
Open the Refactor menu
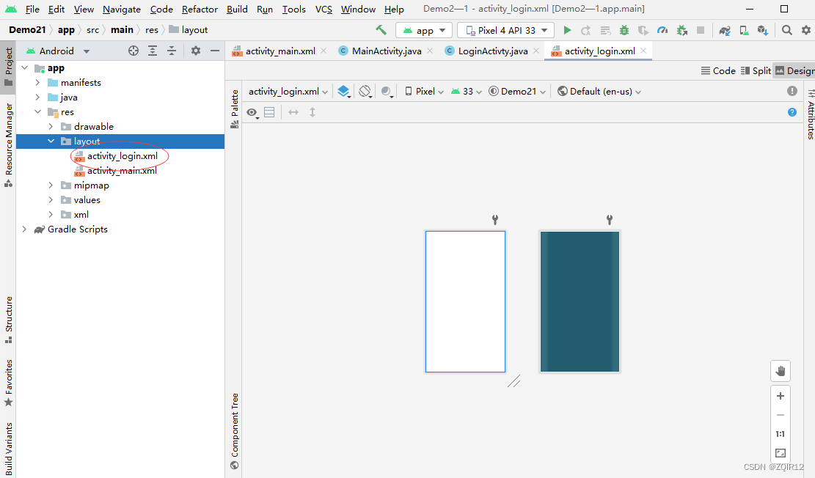tap(200, 10)
